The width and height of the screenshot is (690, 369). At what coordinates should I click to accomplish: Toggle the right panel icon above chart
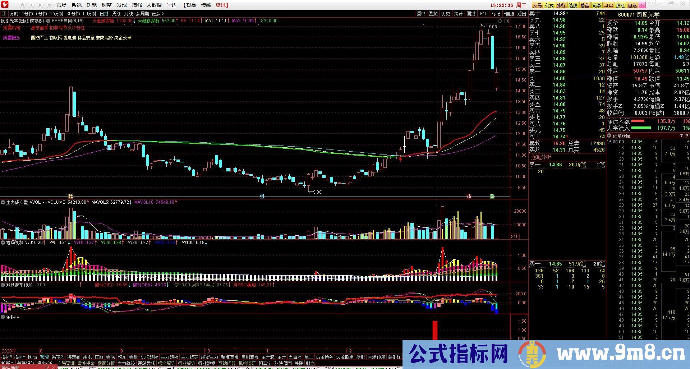coord(507,21)
